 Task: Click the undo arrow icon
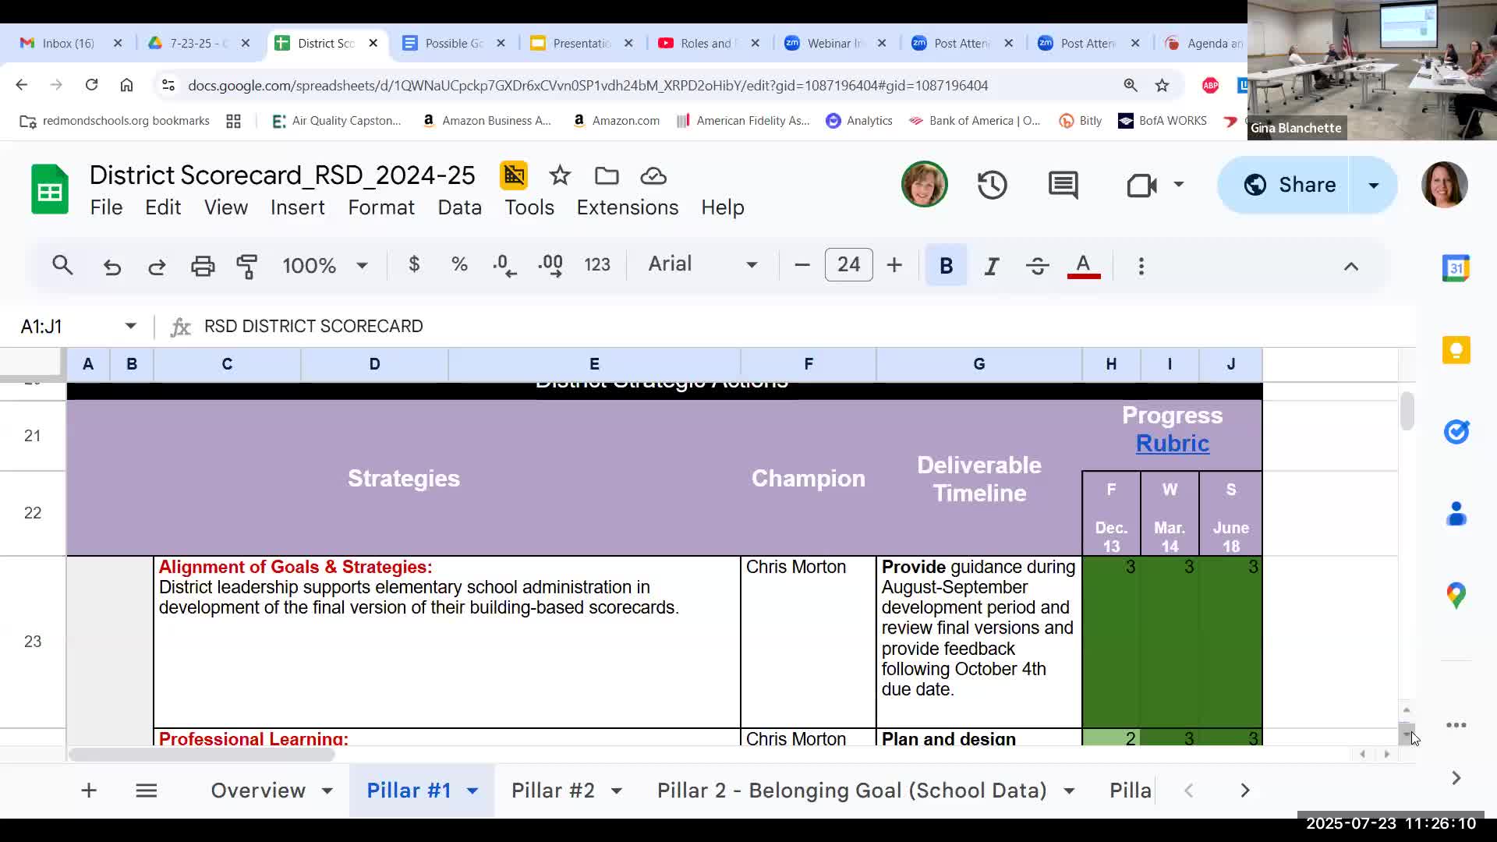click(112, 266)
